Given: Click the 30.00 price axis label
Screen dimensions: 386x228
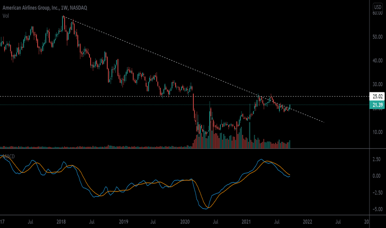Looking at the screenshot, I should click(x=378, y=84).
